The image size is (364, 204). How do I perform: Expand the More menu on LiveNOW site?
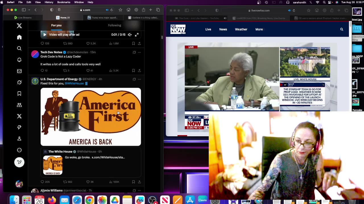click(260, 29)
